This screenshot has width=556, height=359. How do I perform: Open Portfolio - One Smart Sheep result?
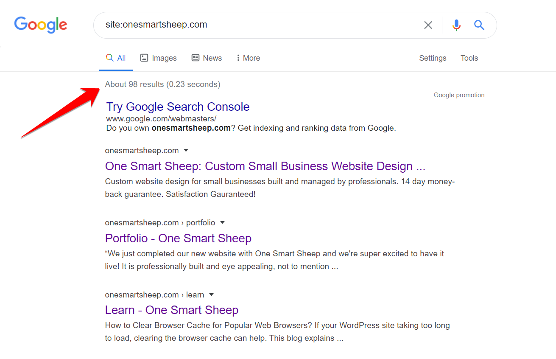(x=178, y=238)
